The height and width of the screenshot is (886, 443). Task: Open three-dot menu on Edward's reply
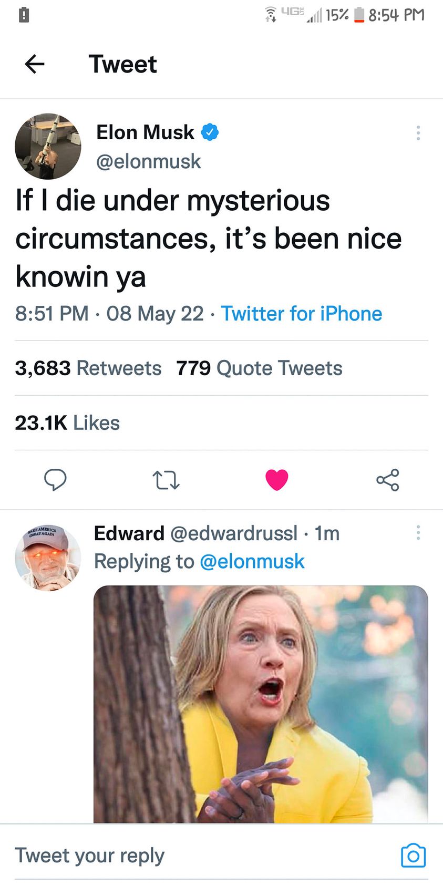(x=418, y=533)
